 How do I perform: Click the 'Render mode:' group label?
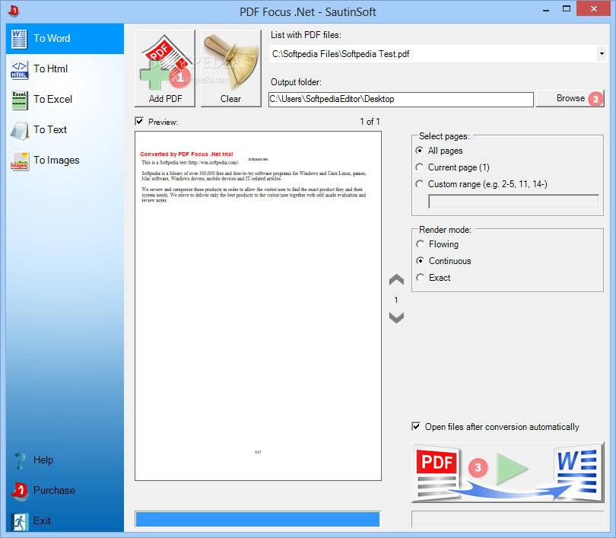tap(445, 230)
